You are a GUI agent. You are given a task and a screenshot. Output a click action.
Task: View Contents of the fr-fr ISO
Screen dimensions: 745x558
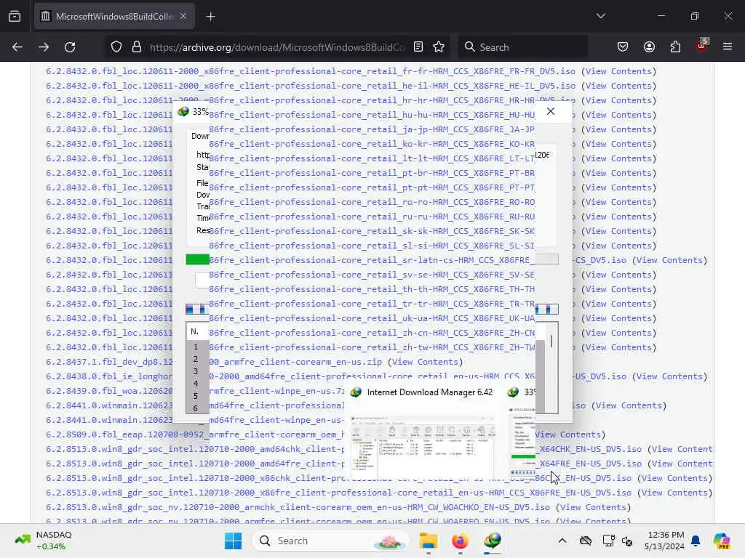pyautogui.click(x=618, y=71)
